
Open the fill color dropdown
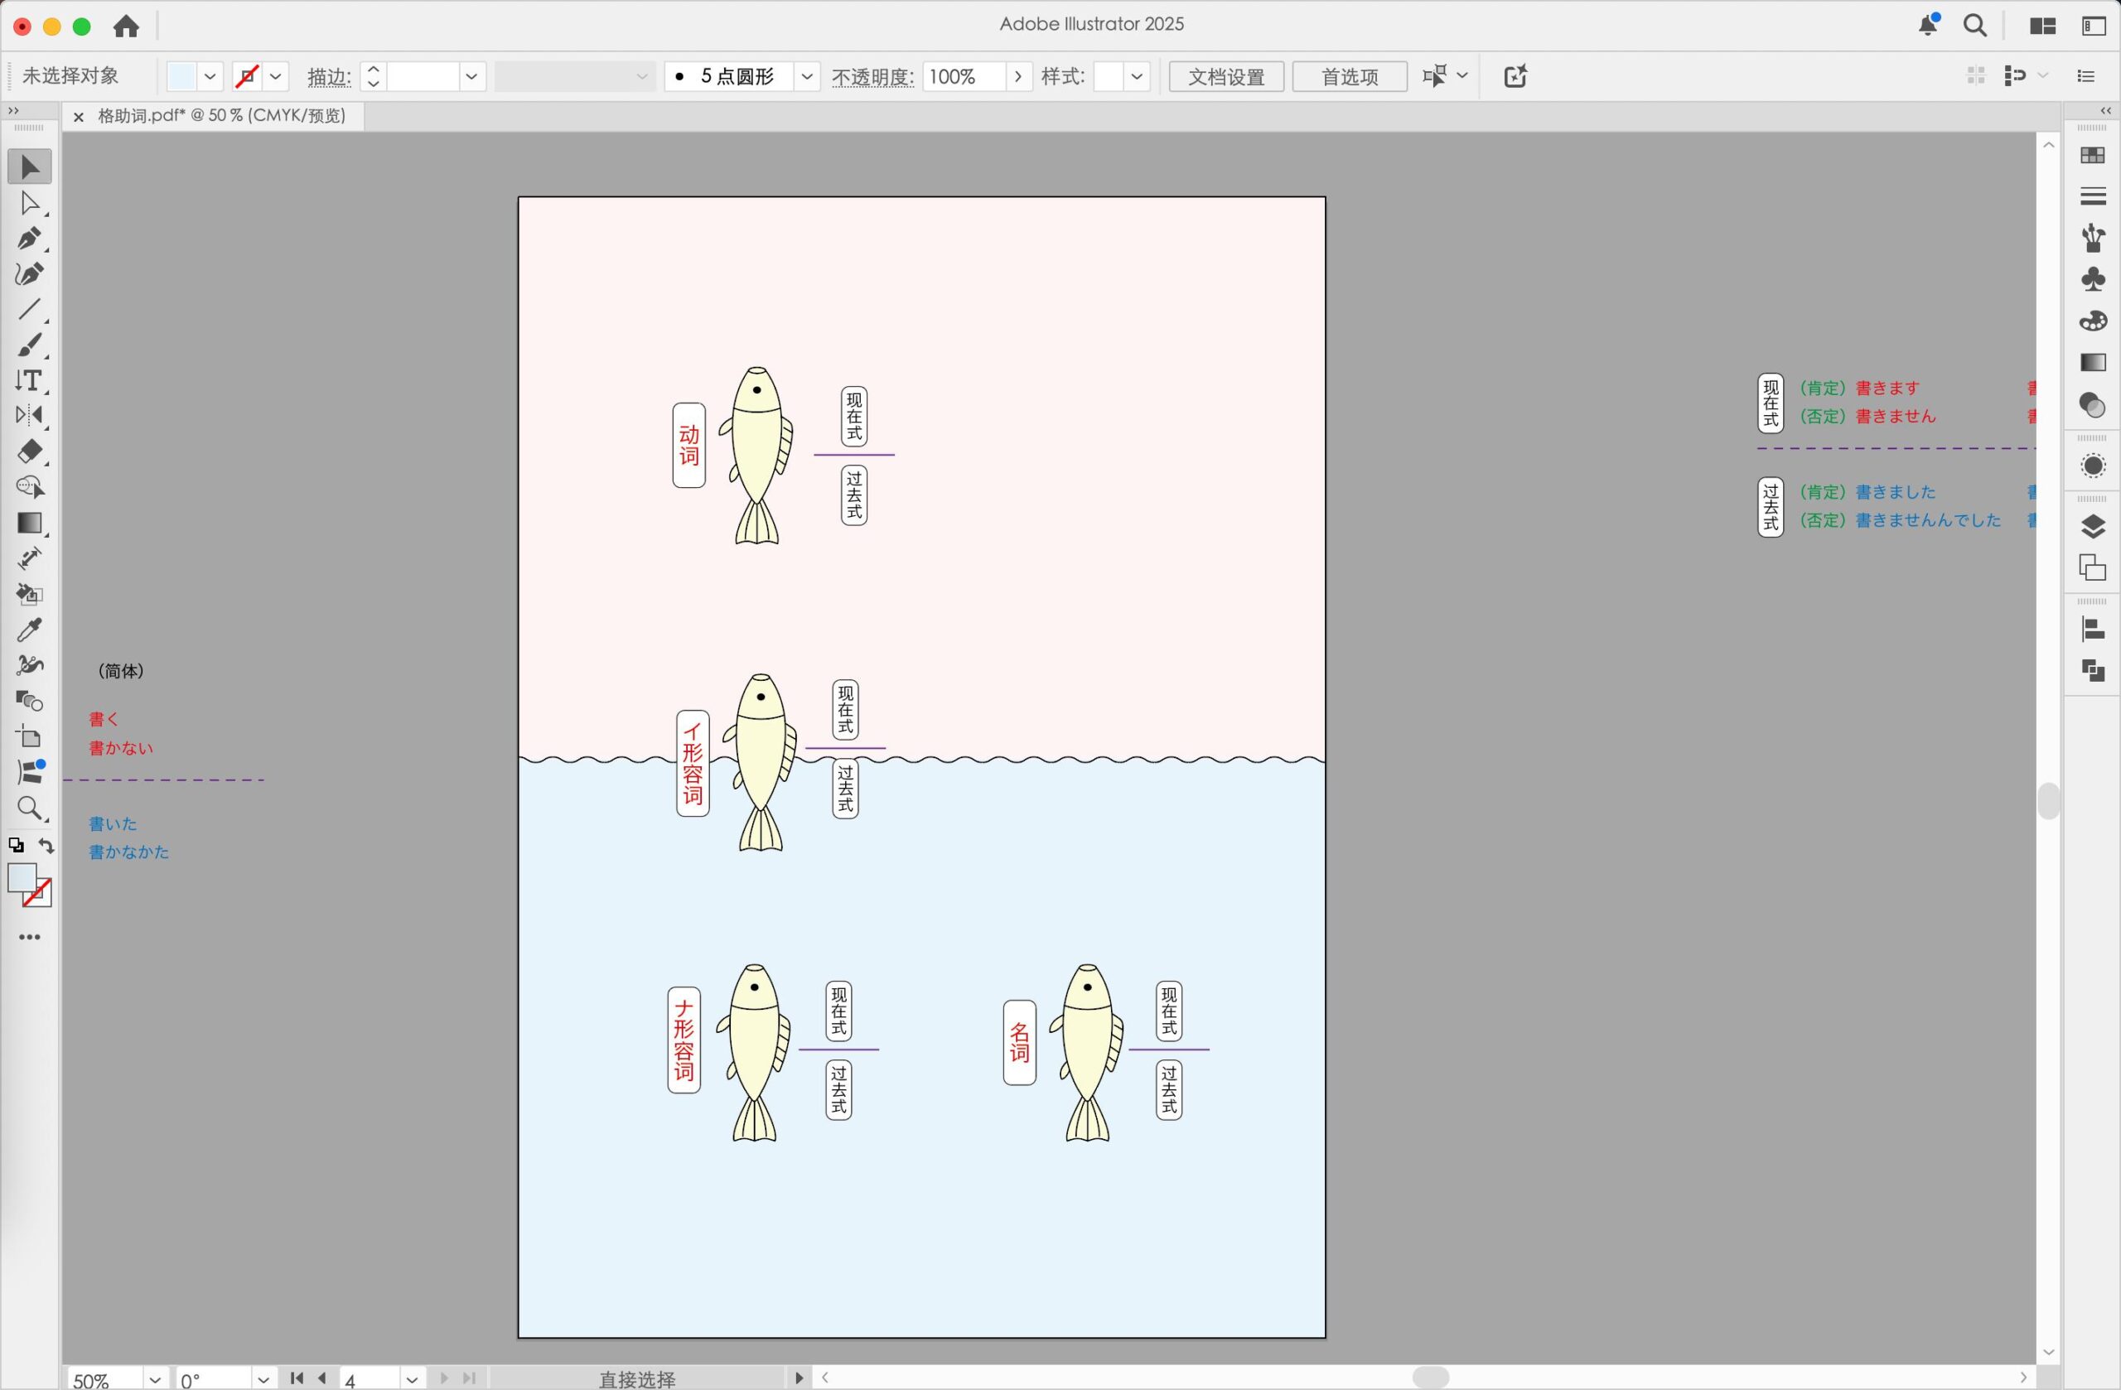tap(210, 77)
